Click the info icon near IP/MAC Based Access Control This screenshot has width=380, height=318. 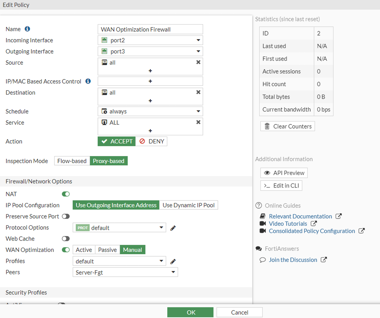pos(88,81)
